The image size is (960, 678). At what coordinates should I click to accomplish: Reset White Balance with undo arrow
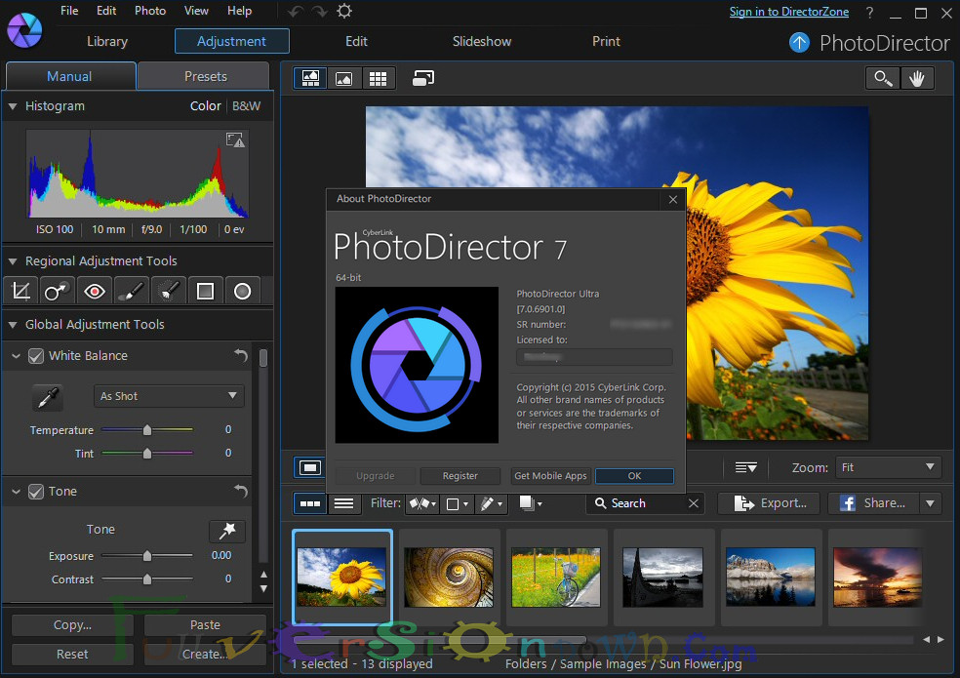click(x=241, y=355)
